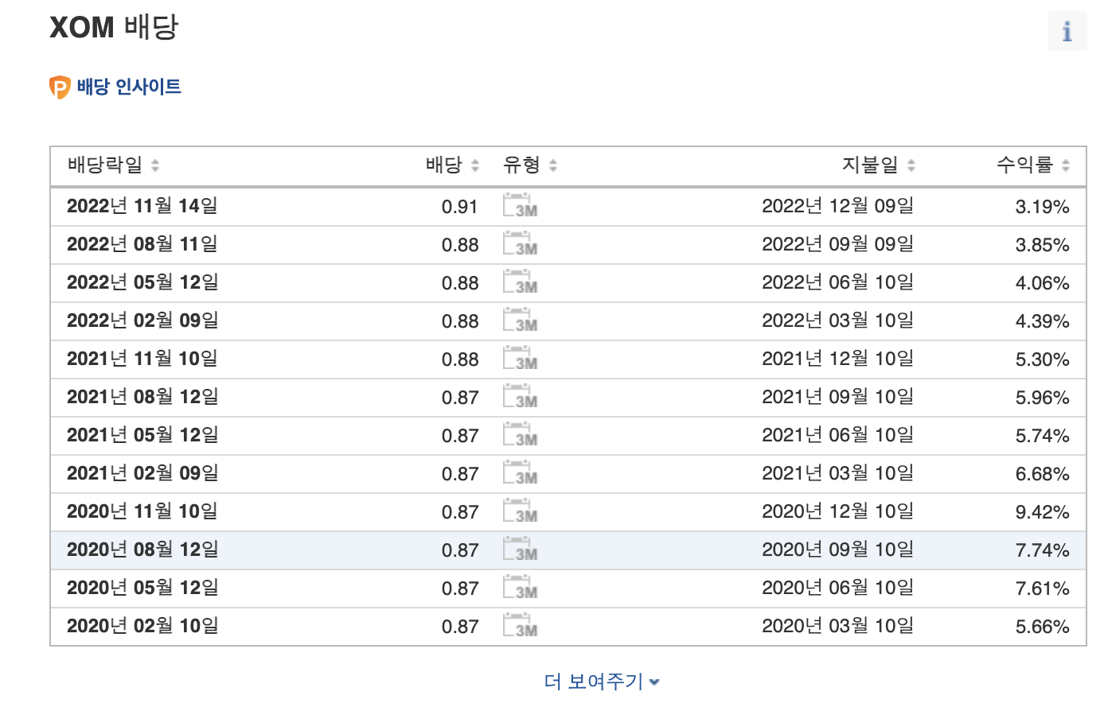Click 3M calendar icon in 2022년 11월 14일 row
The width and height of the screenshot is (1108, 711).
tap(520, 205)
